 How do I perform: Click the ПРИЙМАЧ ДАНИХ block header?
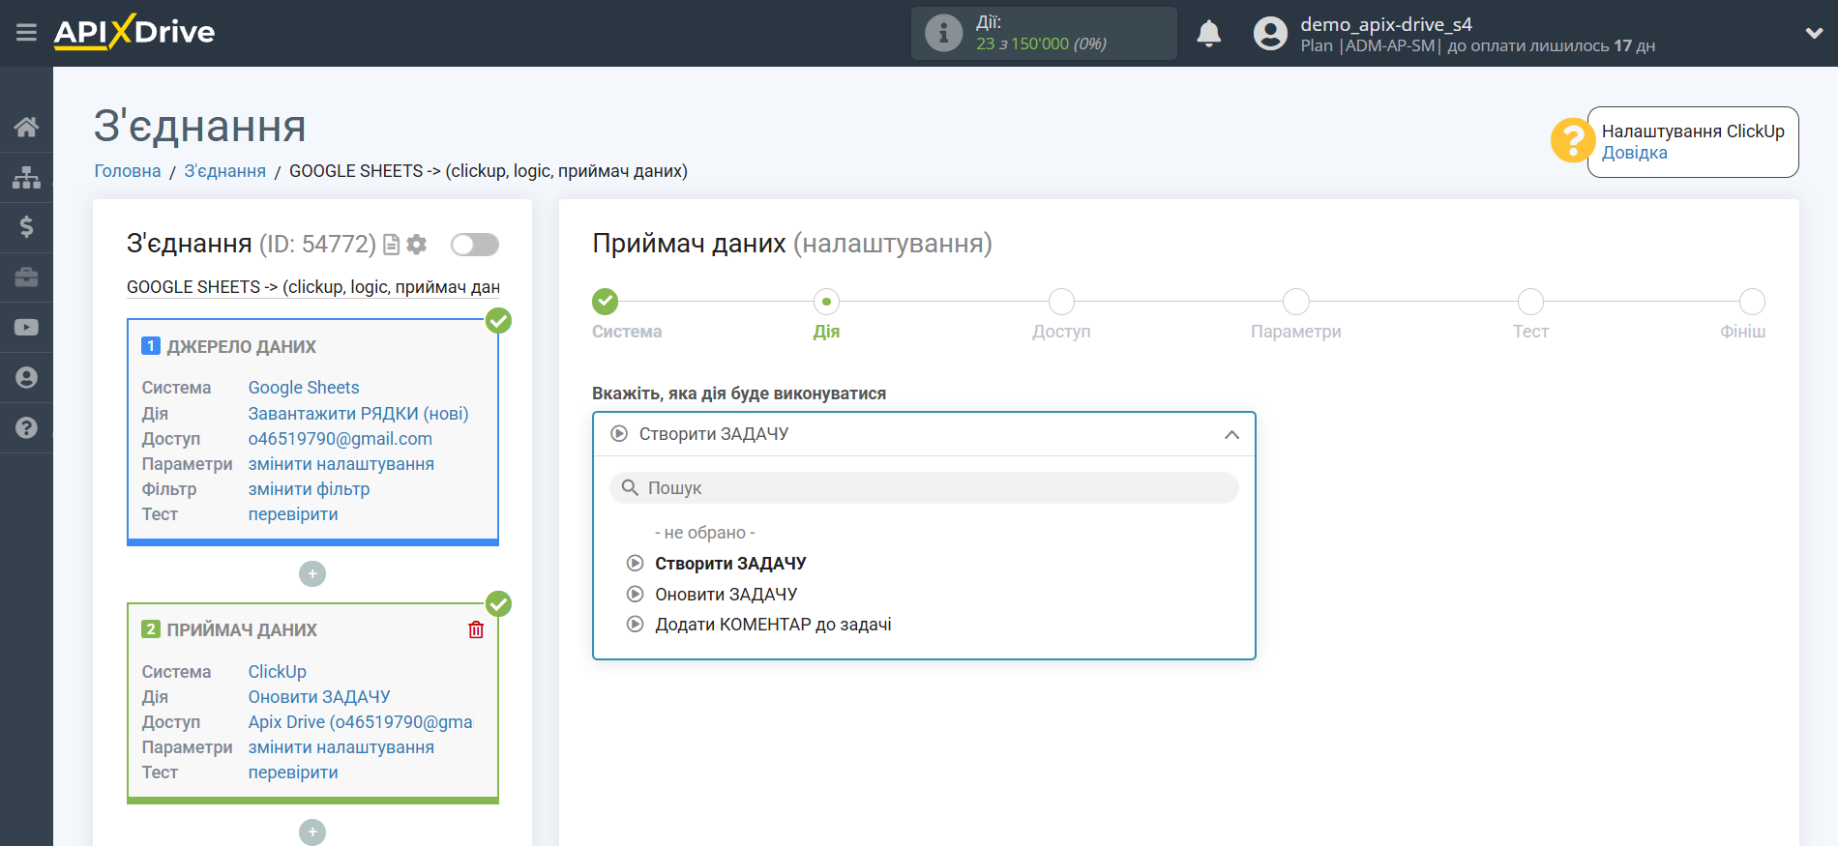coord(242,630)
